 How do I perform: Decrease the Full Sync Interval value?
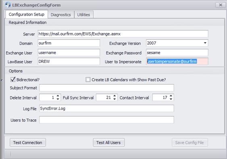[x=115, y=99]
